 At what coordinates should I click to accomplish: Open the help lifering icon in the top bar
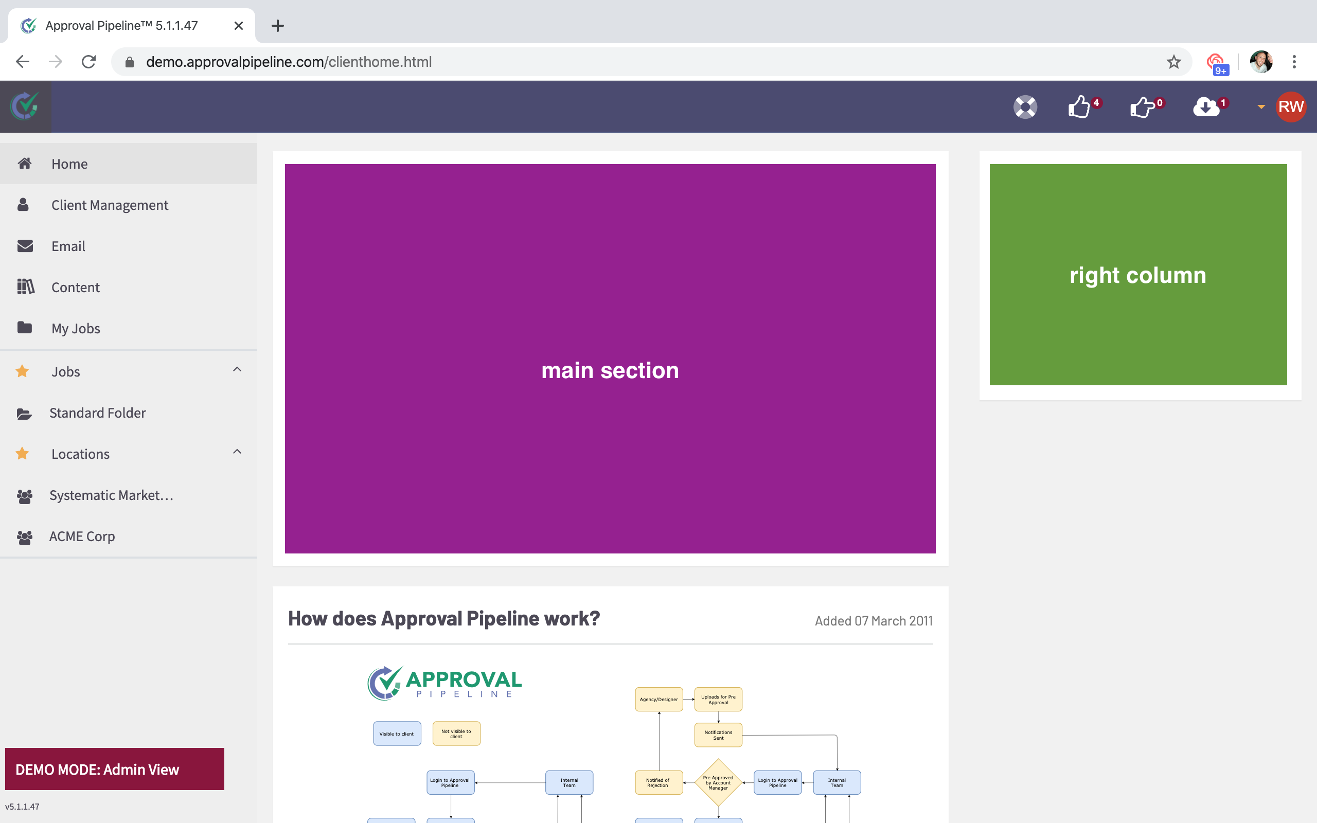(x=1025, y=106)
